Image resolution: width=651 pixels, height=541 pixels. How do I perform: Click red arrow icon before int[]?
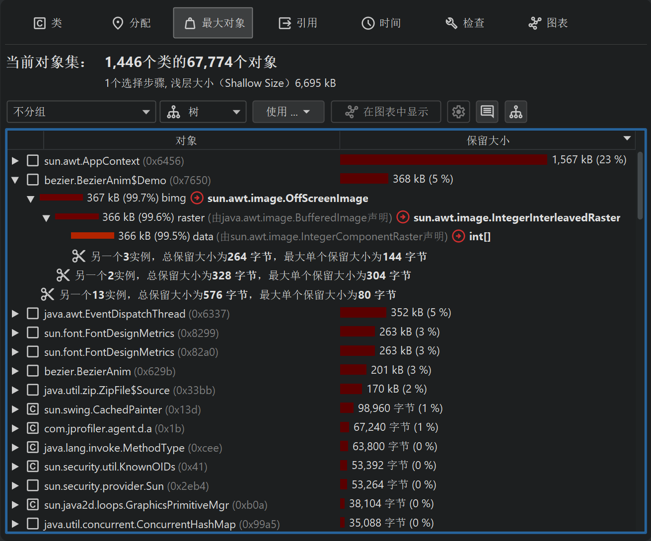(459, 236)
